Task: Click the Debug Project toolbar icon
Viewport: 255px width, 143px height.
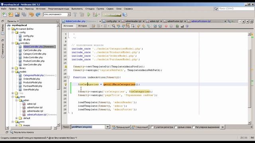Action: tap(95, 15)
